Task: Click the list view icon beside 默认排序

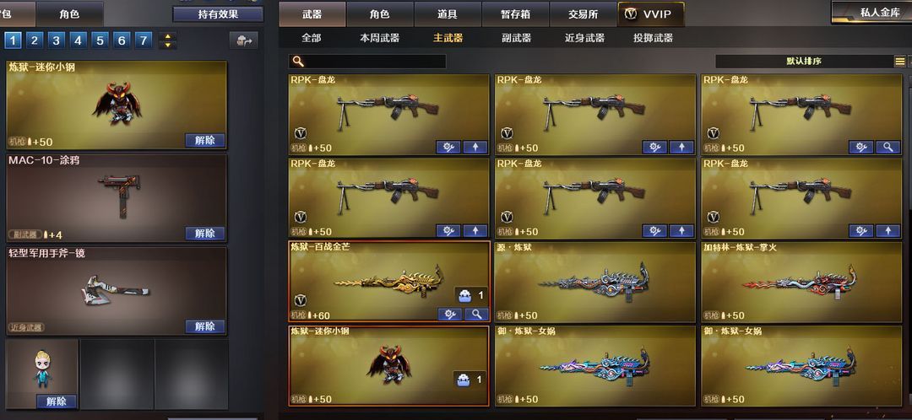Action: (900, 62)
